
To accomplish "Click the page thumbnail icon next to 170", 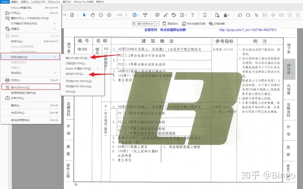I will (72, 15).
